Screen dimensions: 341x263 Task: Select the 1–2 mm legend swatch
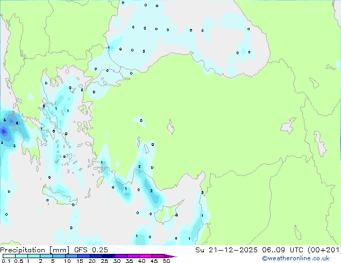click(x=34, y=256)
